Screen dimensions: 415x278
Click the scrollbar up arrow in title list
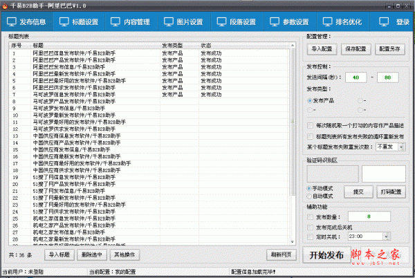tap(293, 46)
